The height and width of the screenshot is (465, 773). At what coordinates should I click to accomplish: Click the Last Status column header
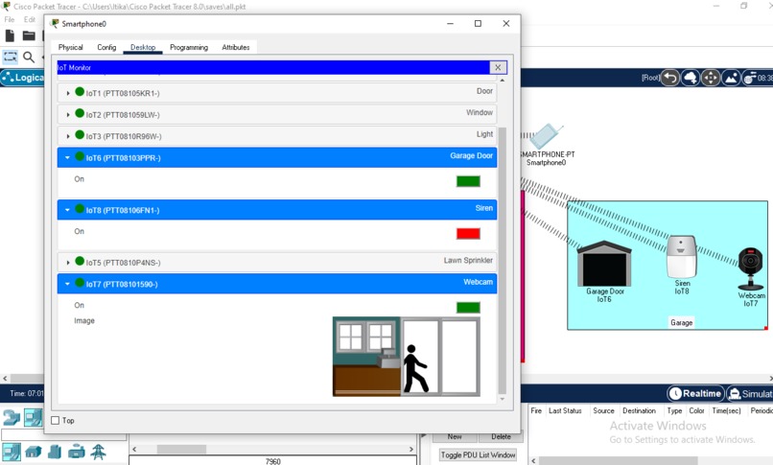pyautogui.click(x=565, y=410)
